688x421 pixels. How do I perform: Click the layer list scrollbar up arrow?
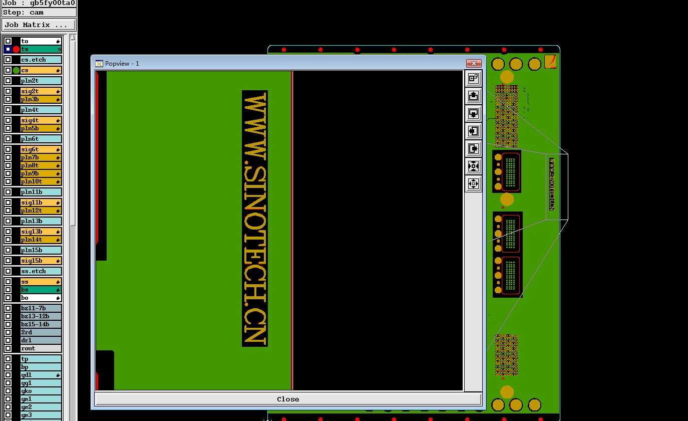[73, 37]
